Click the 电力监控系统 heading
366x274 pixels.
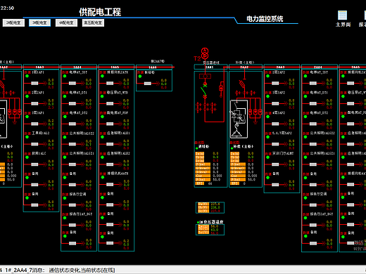tap(265, 19)
